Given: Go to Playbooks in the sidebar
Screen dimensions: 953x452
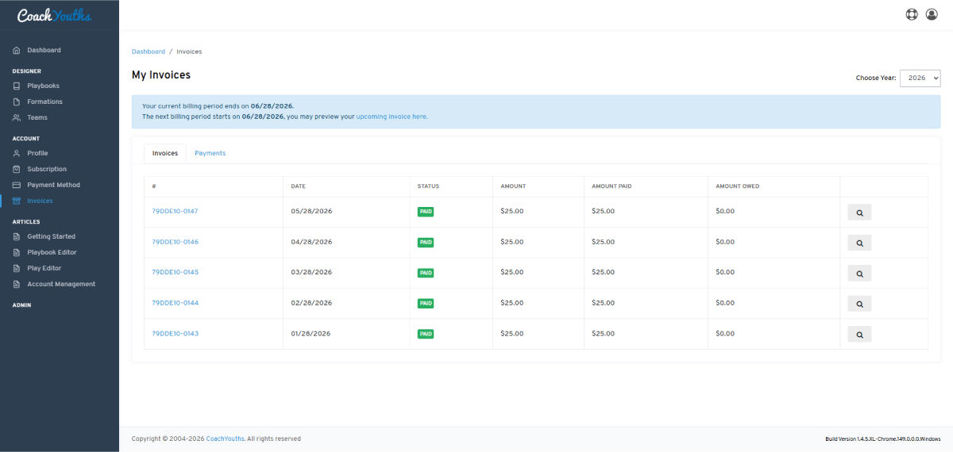Looking at the screenshot, I should pyautogui.click(x=43, y=86).
